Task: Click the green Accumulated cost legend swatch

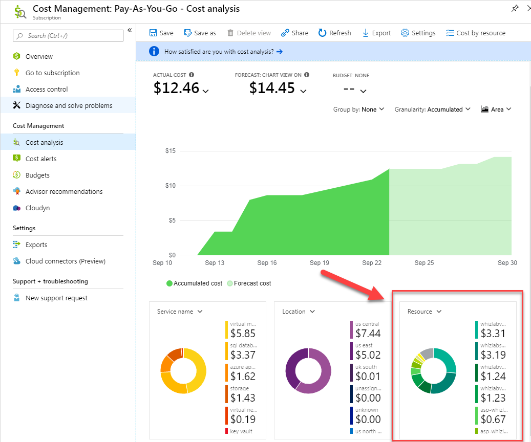Action: point(169,283)
